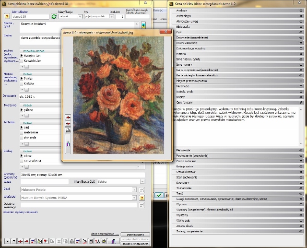Click the gray notebook icon in bottom toolbar
Viewport: 307px width, 248px height.
(x=91, y=241)
